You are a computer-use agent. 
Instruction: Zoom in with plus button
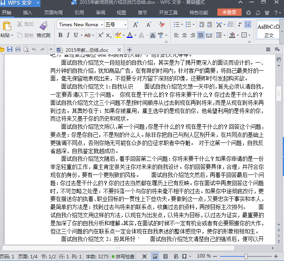point(276,256)
